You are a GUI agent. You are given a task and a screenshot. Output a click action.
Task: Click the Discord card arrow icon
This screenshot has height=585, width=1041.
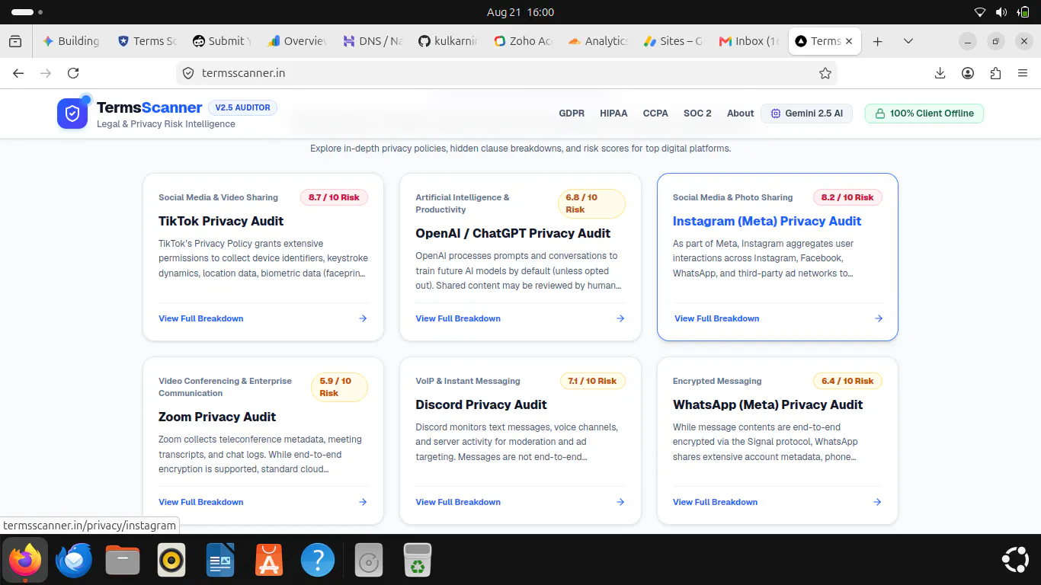tap(620, 502)
